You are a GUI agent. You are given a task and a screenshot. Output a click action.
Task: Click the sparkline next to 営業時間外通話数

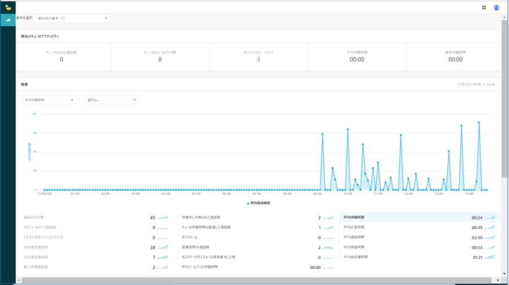coord(328,247)
